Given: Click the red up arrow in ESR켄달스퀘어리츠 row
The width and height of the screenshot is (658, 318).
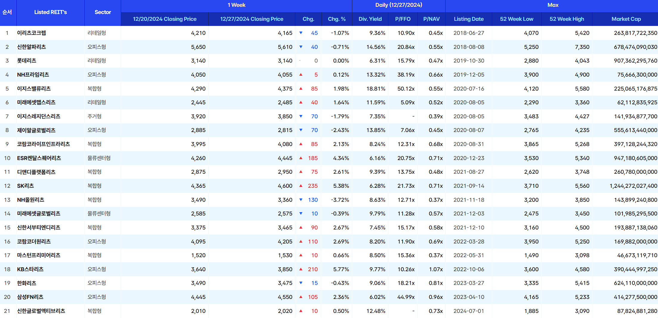Looking at the screenshot, I should [301, 158].
